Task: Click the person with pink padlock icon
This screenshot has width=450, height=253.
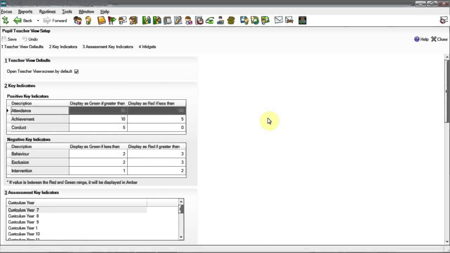Action: 189,20
